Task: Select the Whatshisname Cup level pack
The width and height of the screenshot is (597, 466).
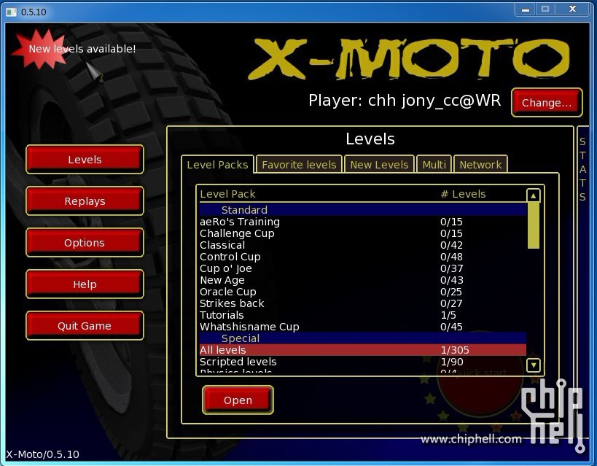Action: (x=363, y=327)
